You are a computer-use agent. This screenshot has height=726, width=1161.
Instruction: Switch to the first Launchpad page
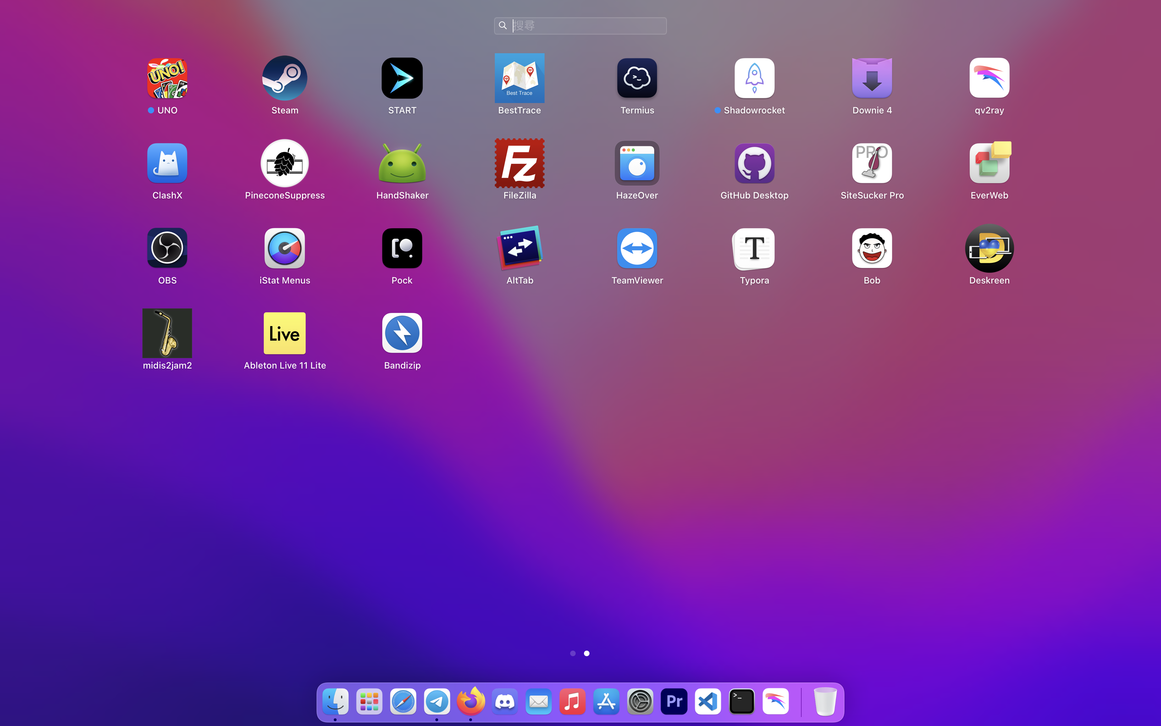[572, 653]
